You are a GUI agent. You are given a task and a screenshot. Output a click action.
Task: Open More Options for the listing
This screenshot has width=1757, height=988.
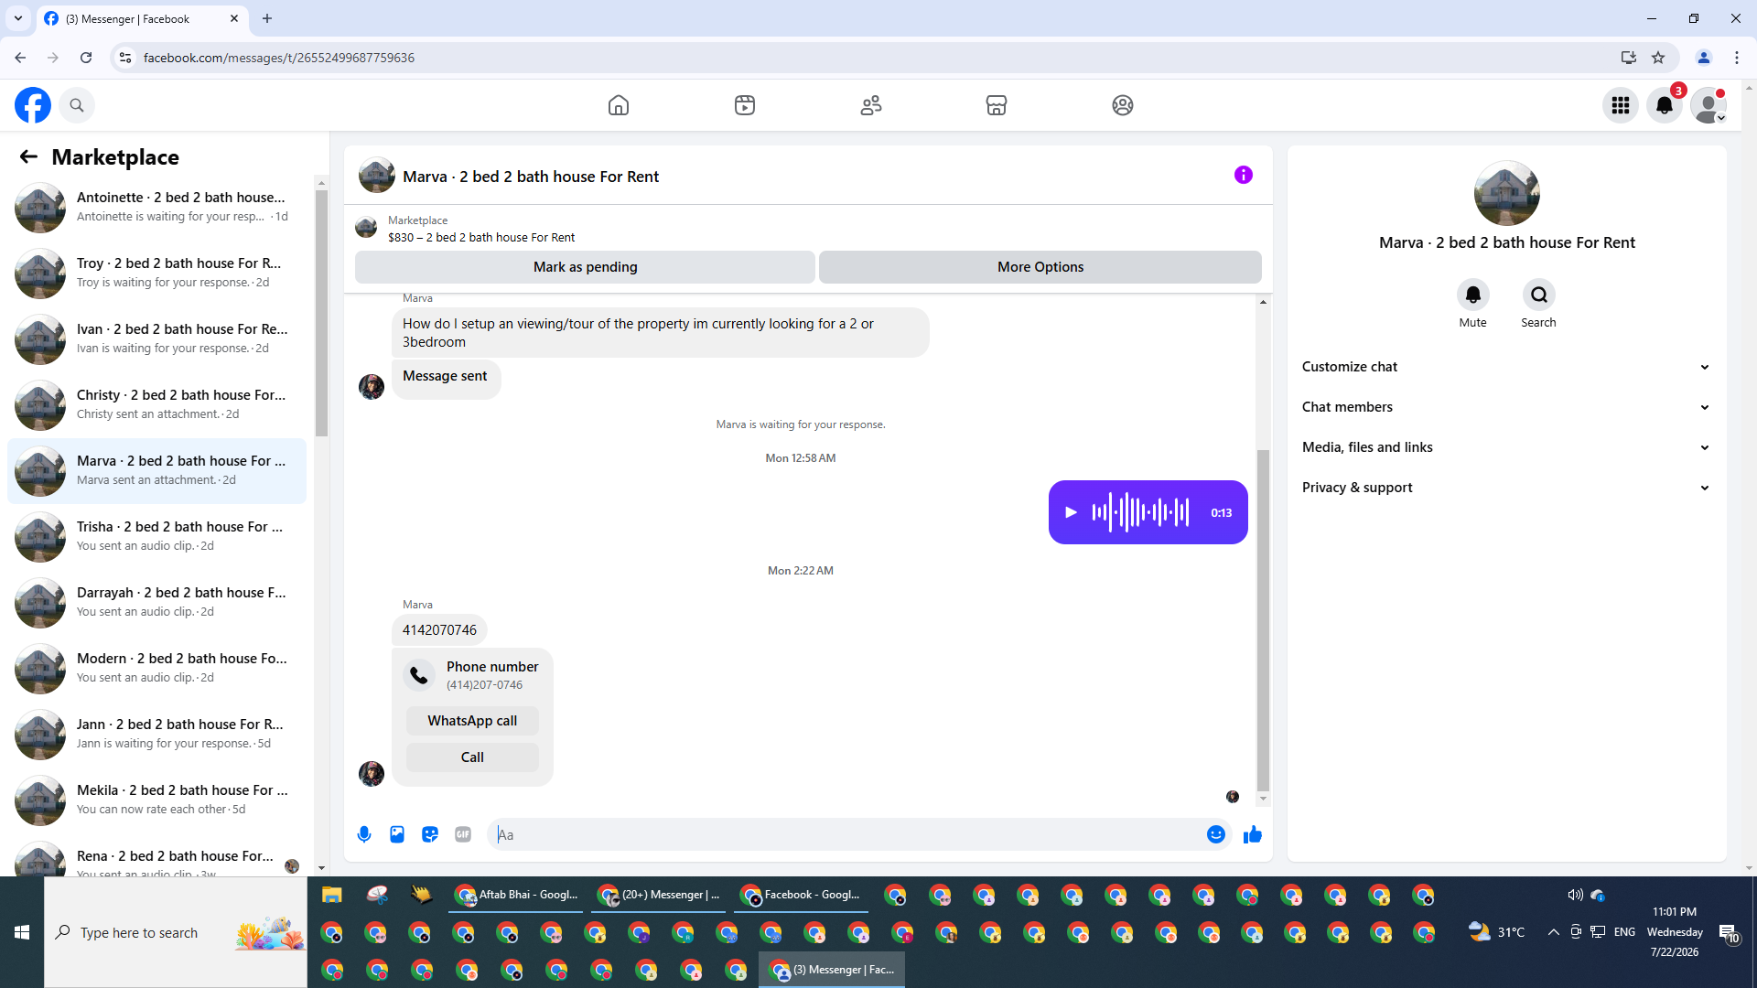[1040, 267]
